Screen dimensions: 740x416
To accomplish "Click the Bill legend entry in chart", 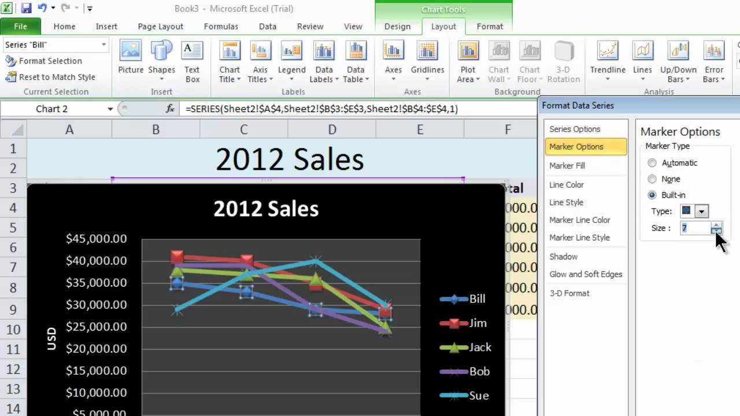I will pyautogui.click(x=462, y=299).
